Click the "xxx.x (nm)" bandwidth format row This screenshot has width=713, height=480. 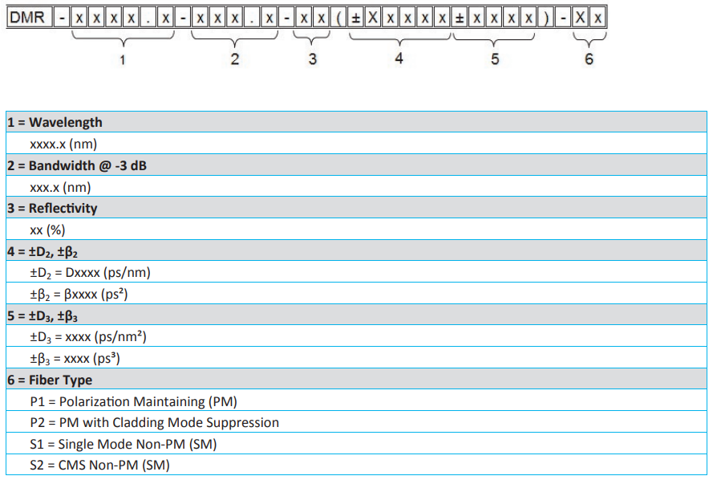pyautogui.click(x=60, y=187)
